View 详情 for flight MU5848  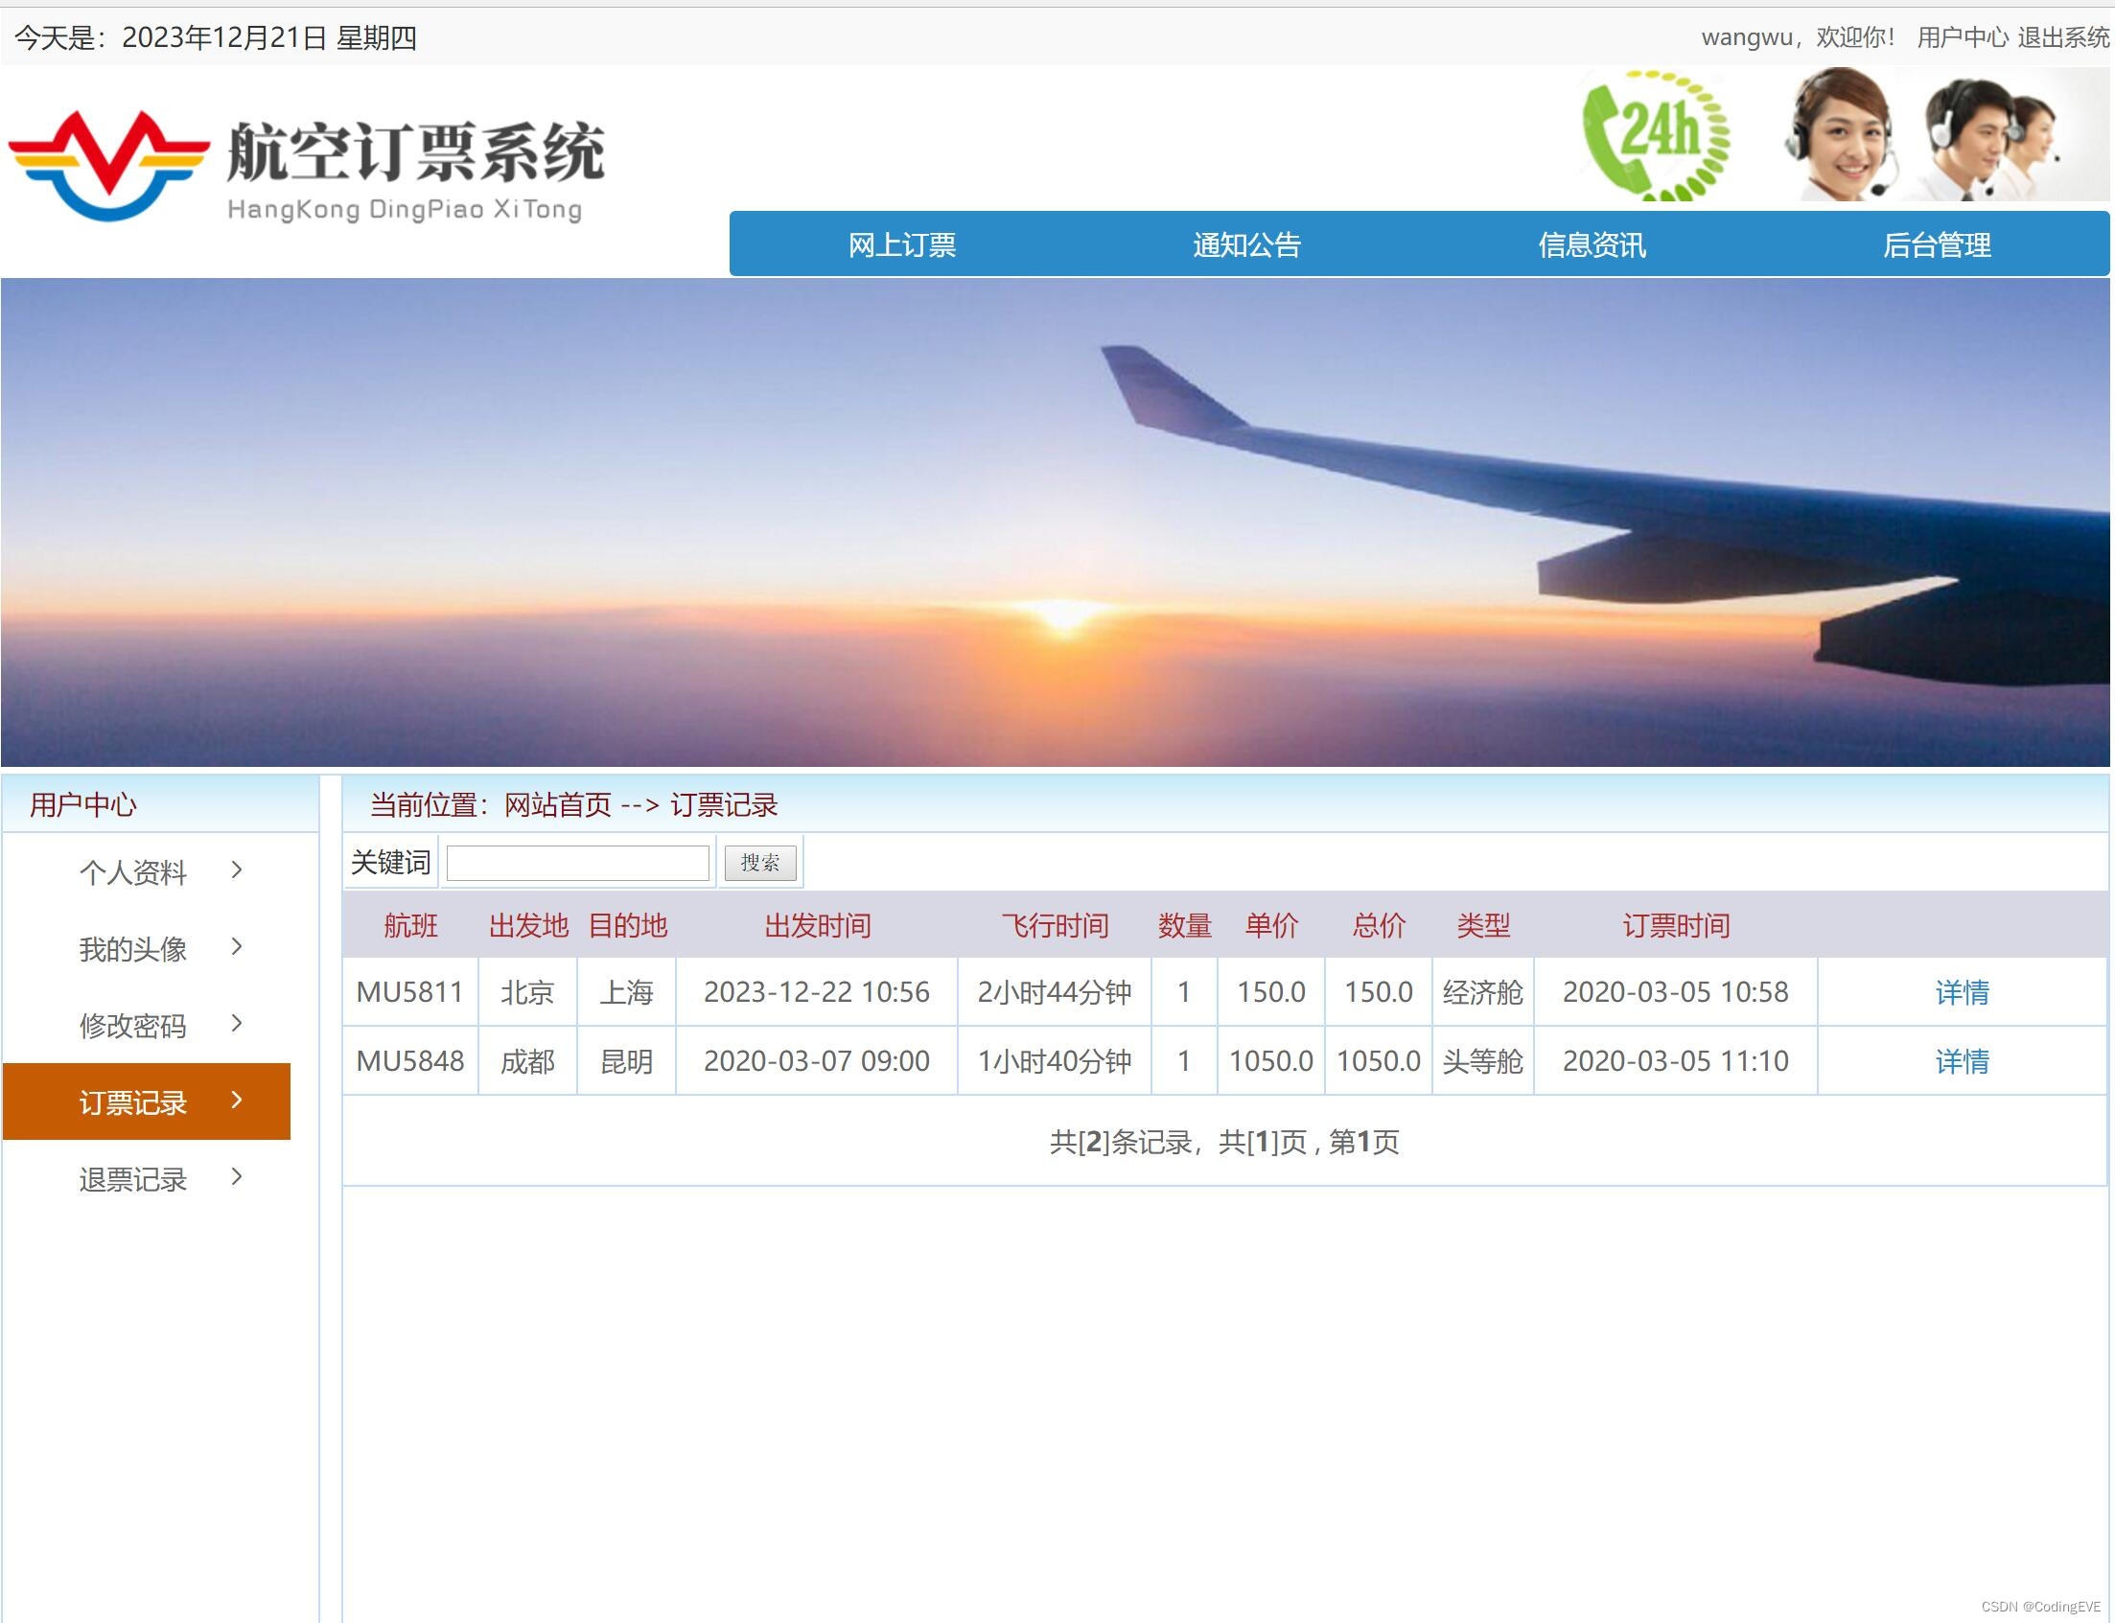[x=1962, y=1062]
